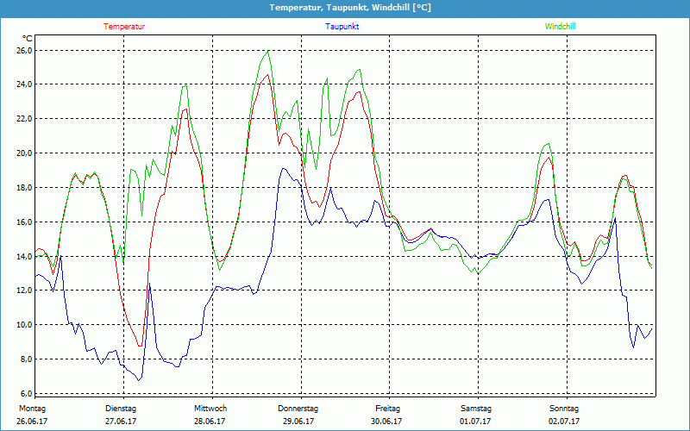Click the 20,0 y-axis value
The image size is (690, 431).
24,153
